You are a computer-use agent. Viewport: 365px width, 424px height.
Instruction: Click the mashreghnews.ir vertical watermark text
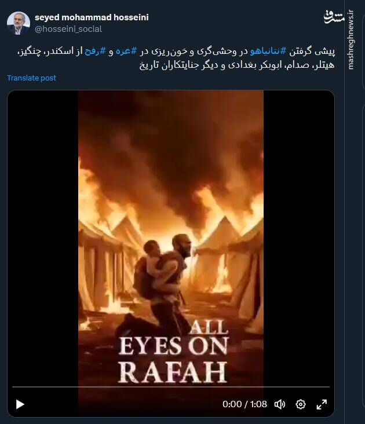click(351, 40)
